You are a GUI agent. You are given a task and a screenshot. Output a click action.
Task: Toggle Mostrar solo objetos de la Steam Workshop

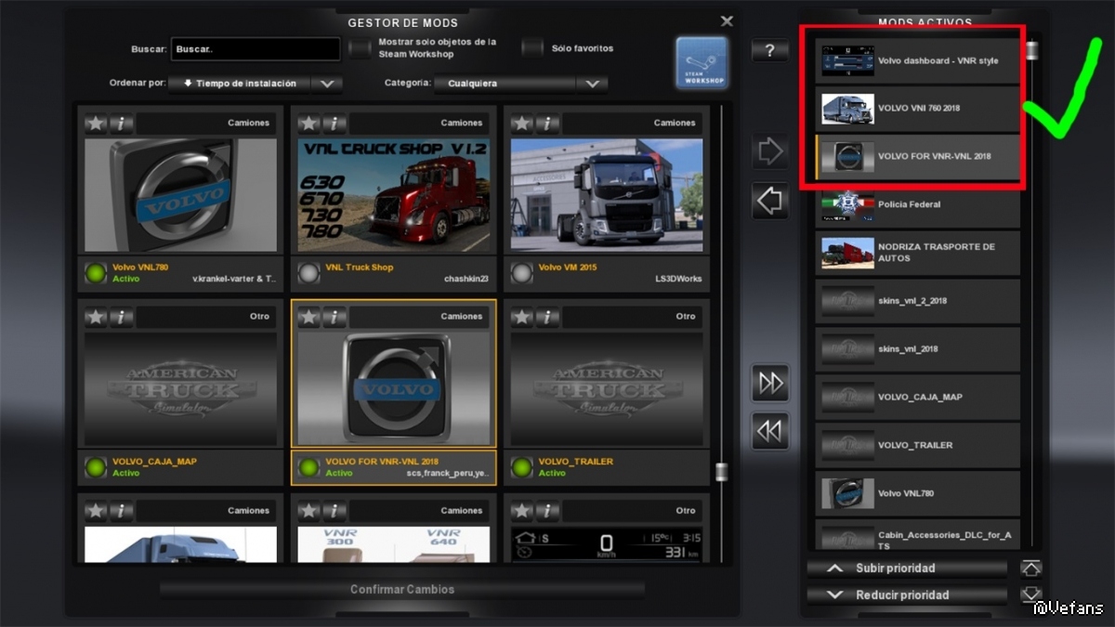[x=360, y=47]
